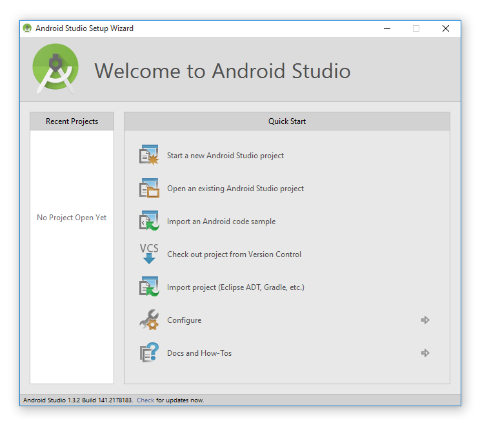Click the Android Studio 1.3.2 Build version text
The width and height of the screenshot is (480, 423).
tap(78, 400)
